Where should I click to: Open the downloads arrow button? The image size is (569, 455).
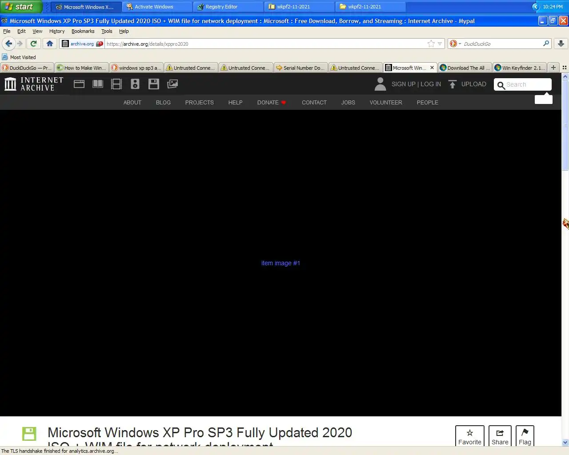pos(561,44)
